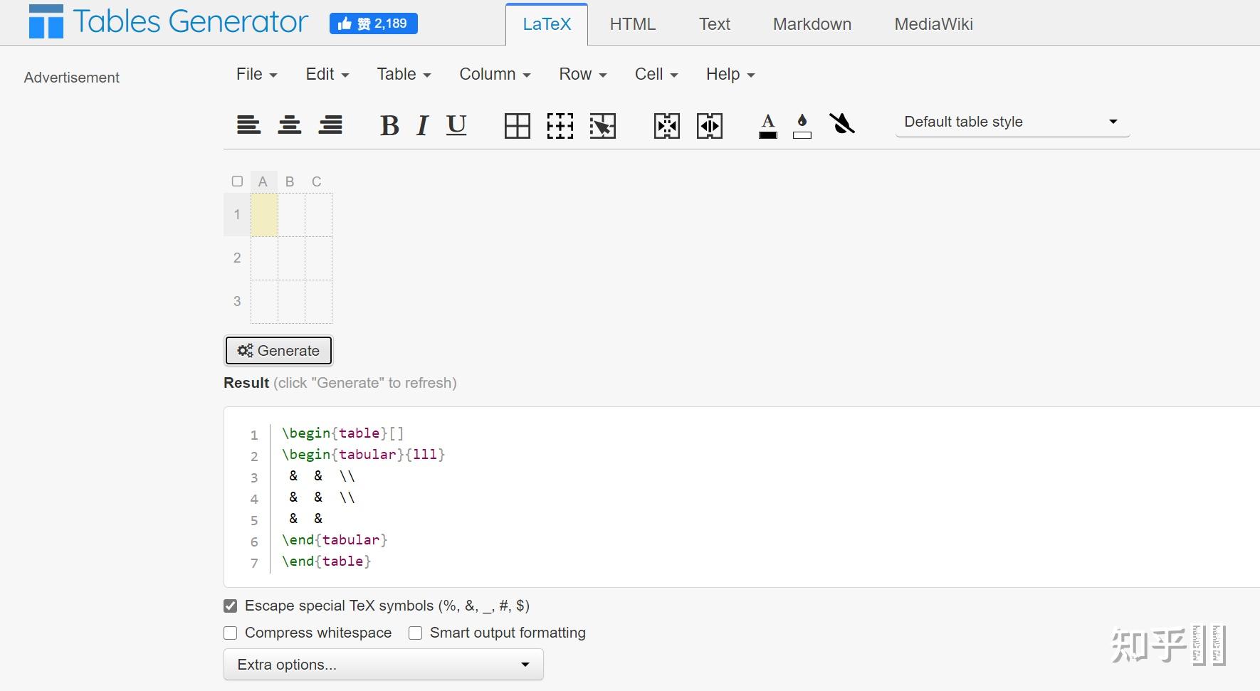Click the Generate button
This screenshot has height=691, width=1260.
278,351
